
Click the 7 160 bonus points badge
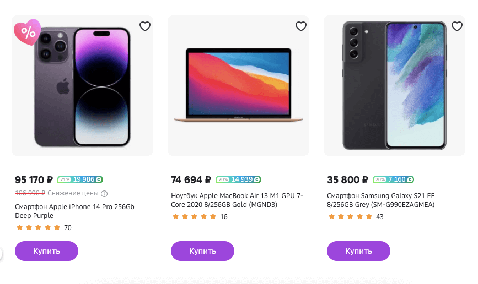pos(394,179)
